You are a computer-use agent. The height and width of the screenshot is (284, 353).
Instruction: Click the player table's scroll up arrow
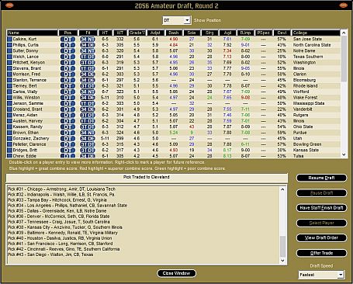pos(344,33)
